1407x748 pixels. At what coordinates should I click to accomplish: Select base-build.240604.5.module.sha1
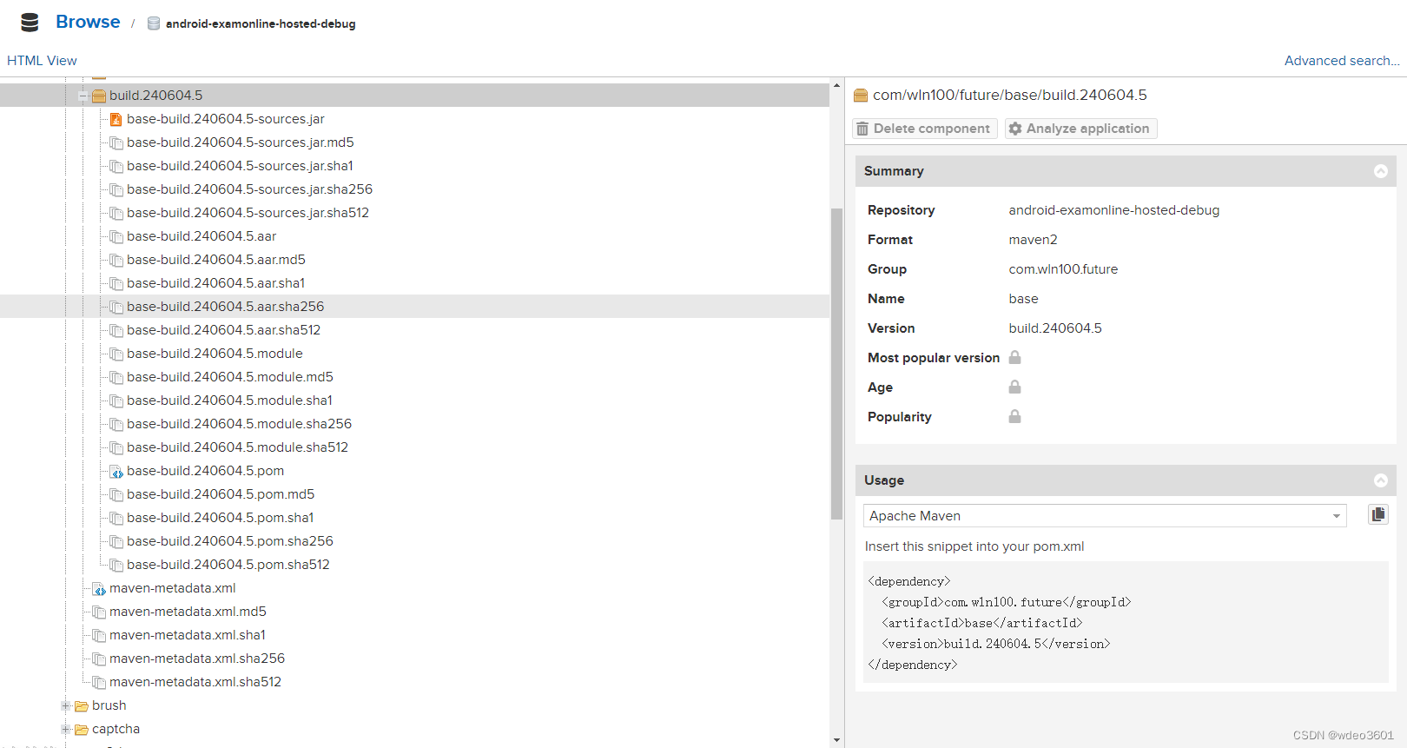(x=229, y=400)
